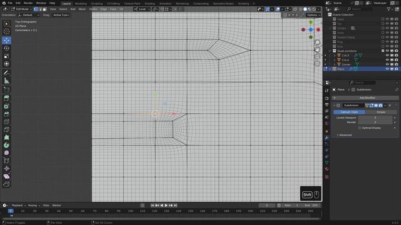Remove the Subdivision modifier with X
The height and width of the screenshot is (225, 401).
(x=390, y=106)
